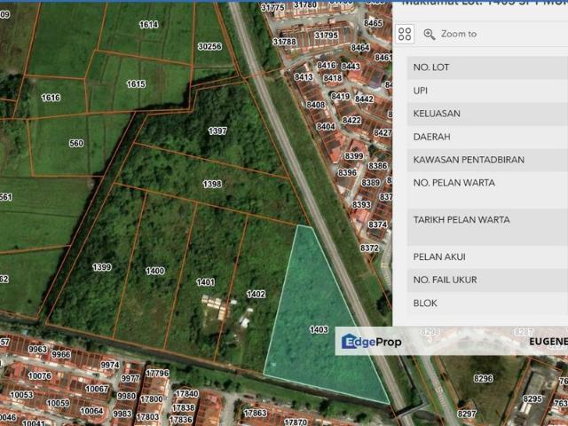Click the four-circle grid icon in panel
Viewport: 568px width, 426px height.
click(x=405, y=34)
